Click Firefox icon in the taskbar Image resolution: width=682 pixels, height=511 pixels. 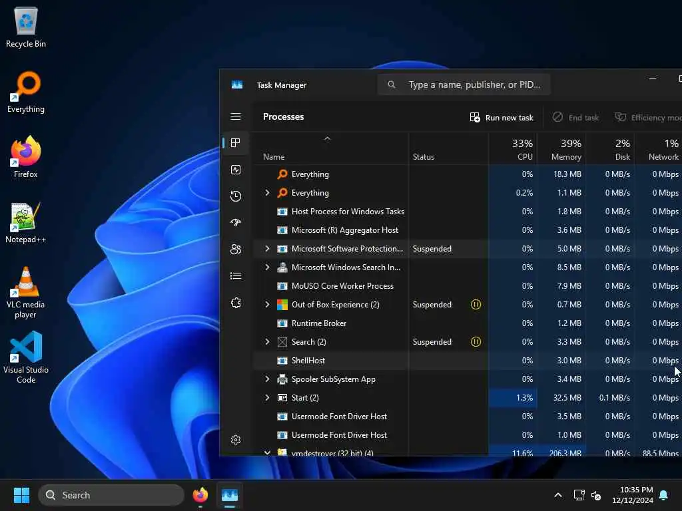200,495
